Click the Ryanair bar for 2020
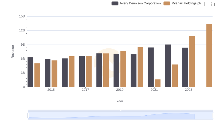Screen dimensions: 218x126 (x=140, y=67)
